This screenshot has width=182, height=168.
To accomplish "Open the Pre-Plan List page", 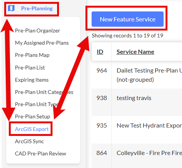I will tap(30, 68).
